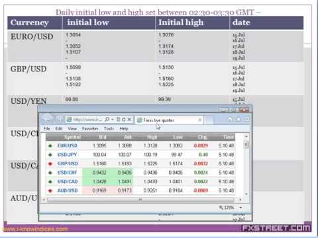Viewport: 318px width, 238px height.
Task: Click the vertical scrollbar up arrow
Action: (x=246, y=137)
